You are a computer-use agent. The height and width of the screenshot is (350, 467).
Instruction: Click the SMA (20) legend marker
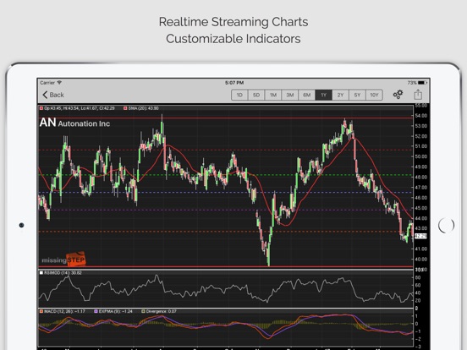(125, 108)
